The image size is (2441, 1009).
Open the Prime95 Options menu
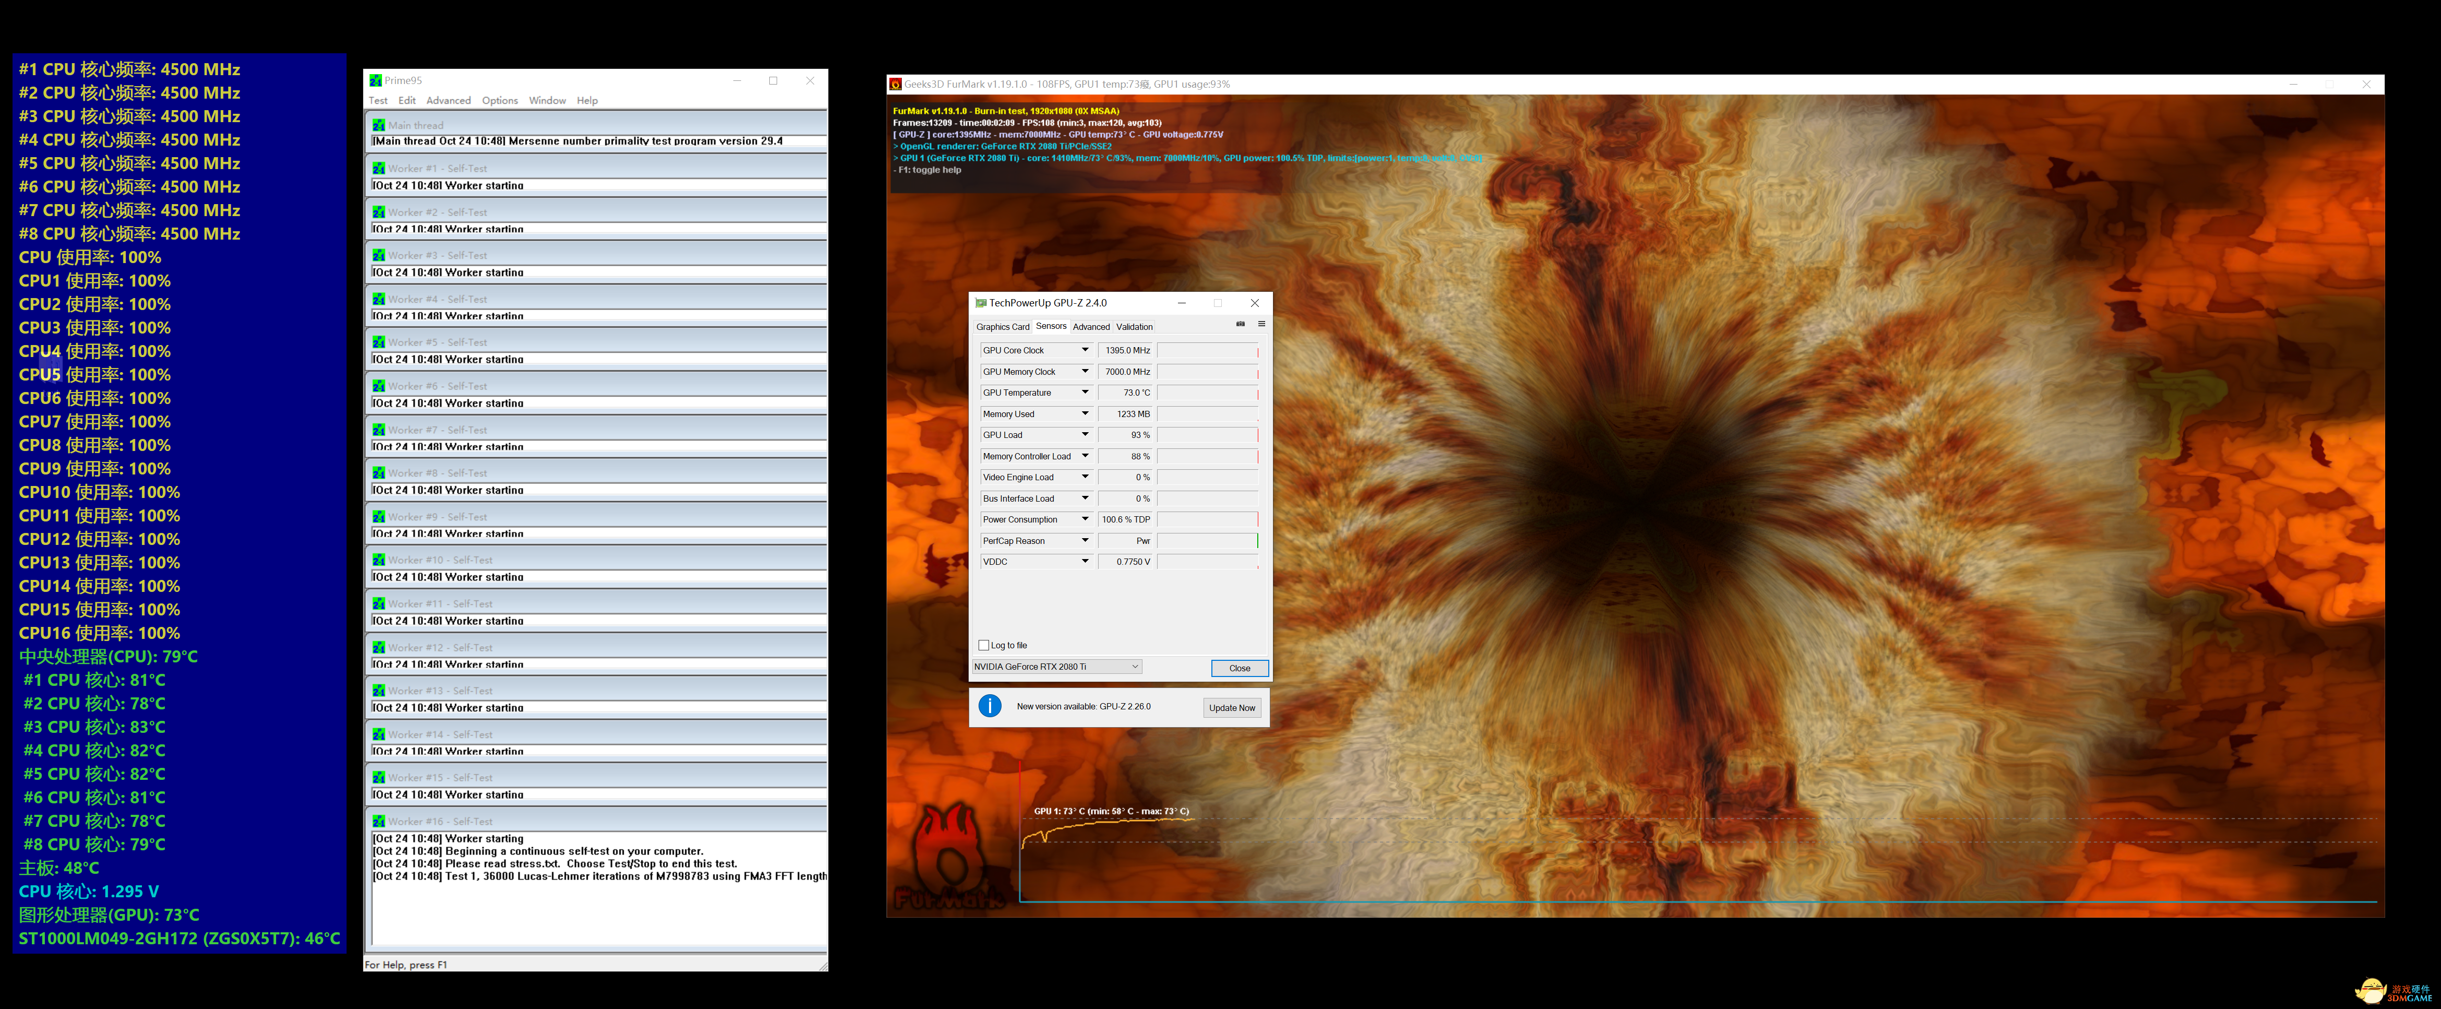click(499, 100)
